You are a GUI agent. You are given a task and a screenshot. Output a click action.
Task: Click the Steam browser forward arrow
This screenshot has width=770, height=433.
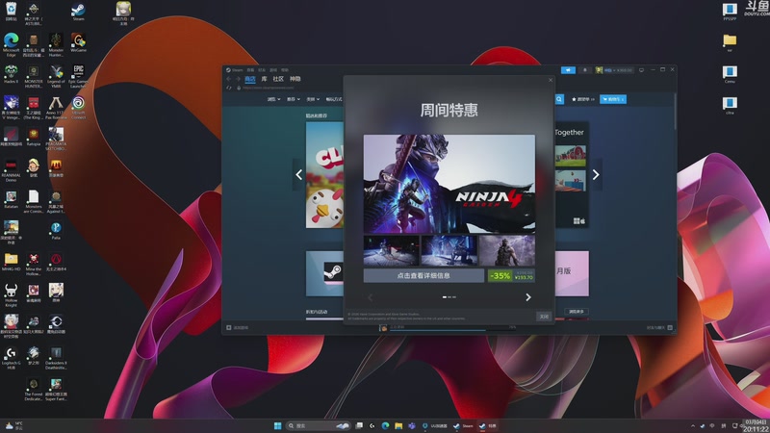tap(238, 79)
